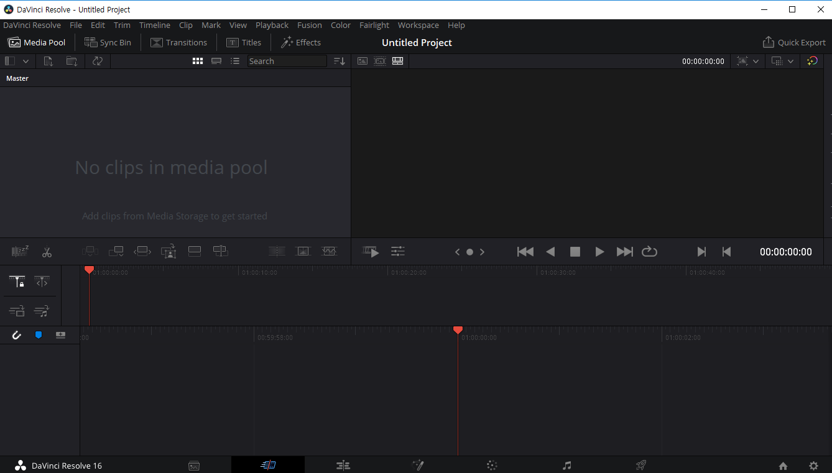The height and width of the screenshot is (473, 832).
Task: Toggle the Free Playhead mode
Action: [42, 282]
